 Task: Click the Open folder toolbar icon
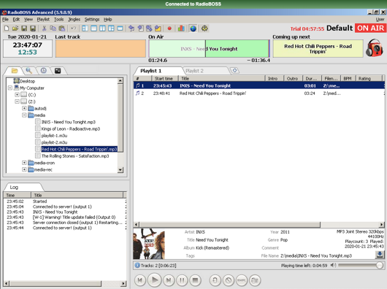[15, 28]
